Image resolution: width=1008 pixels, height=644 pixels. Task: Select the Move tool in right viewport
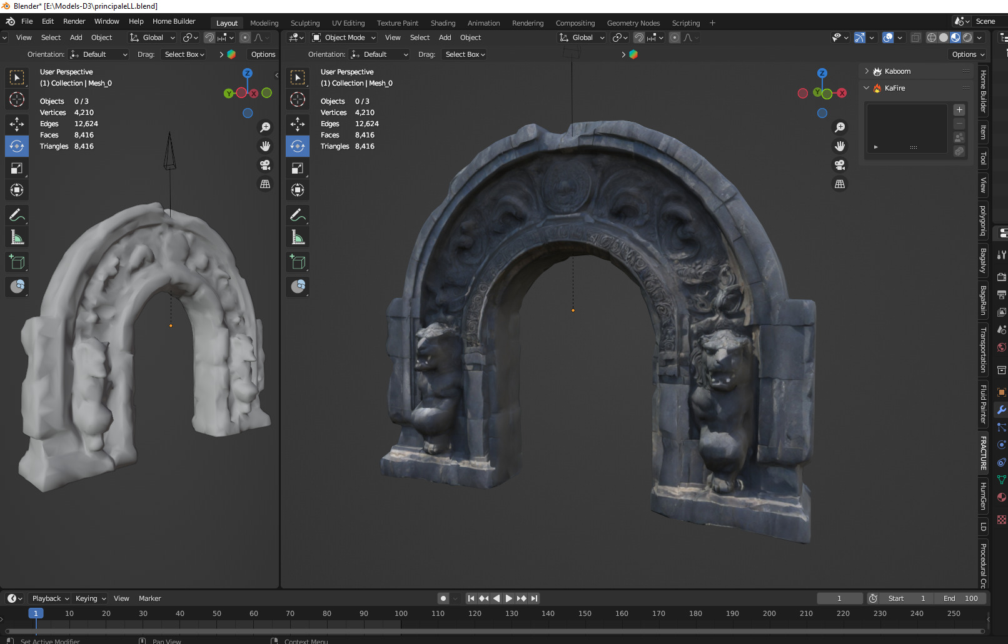[298, 124]
